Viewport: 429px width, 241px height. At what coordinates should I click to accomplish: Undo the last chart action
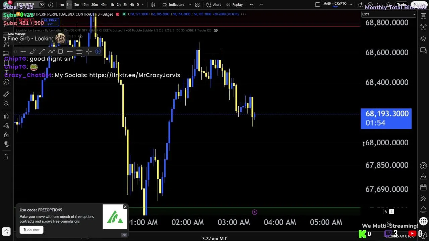252,5
